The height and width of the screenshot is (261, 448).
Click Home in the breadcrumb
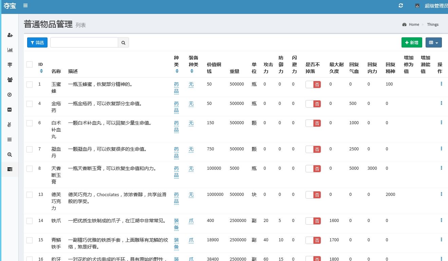tap(414, 24)
